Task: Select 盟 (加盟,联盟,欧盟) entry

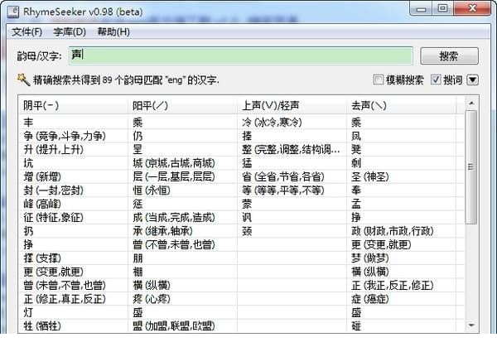Action: point(174,326)
